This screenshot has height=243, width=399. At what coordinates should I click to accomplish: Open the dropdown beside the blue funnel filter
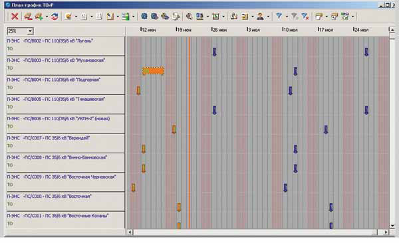287,17
